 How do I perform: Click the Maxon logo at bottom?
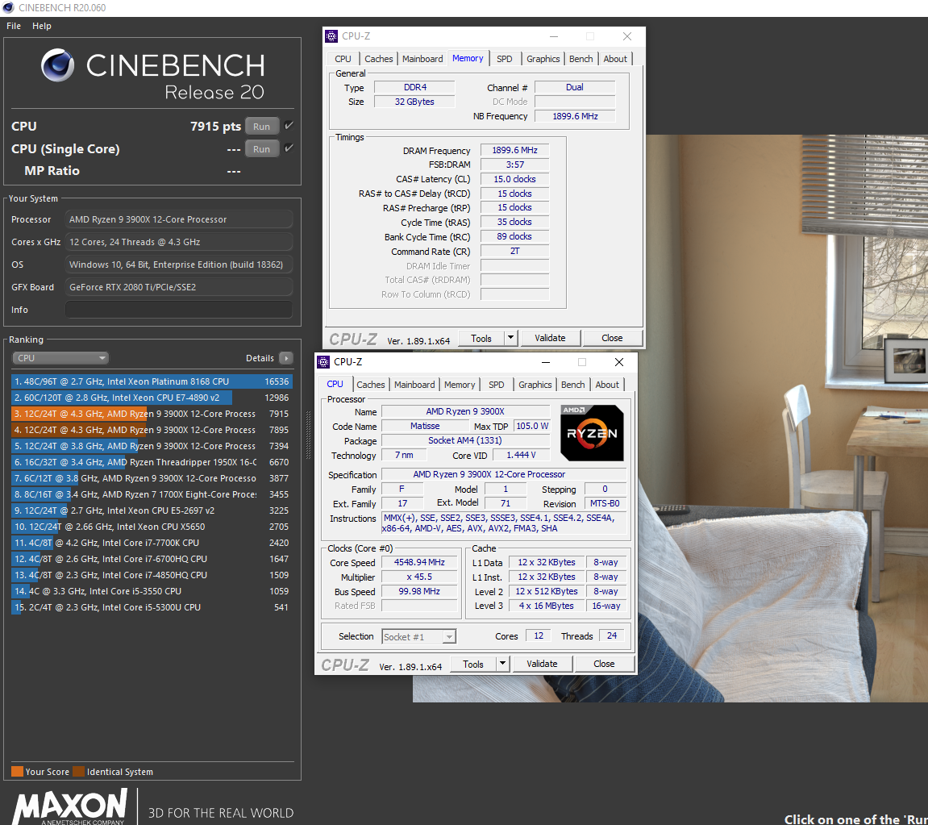[x=70, y=806]
